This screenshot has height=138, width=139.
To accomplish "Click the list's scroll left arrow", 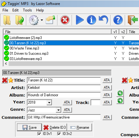I will pyautogui.click(x=6, y=64).
